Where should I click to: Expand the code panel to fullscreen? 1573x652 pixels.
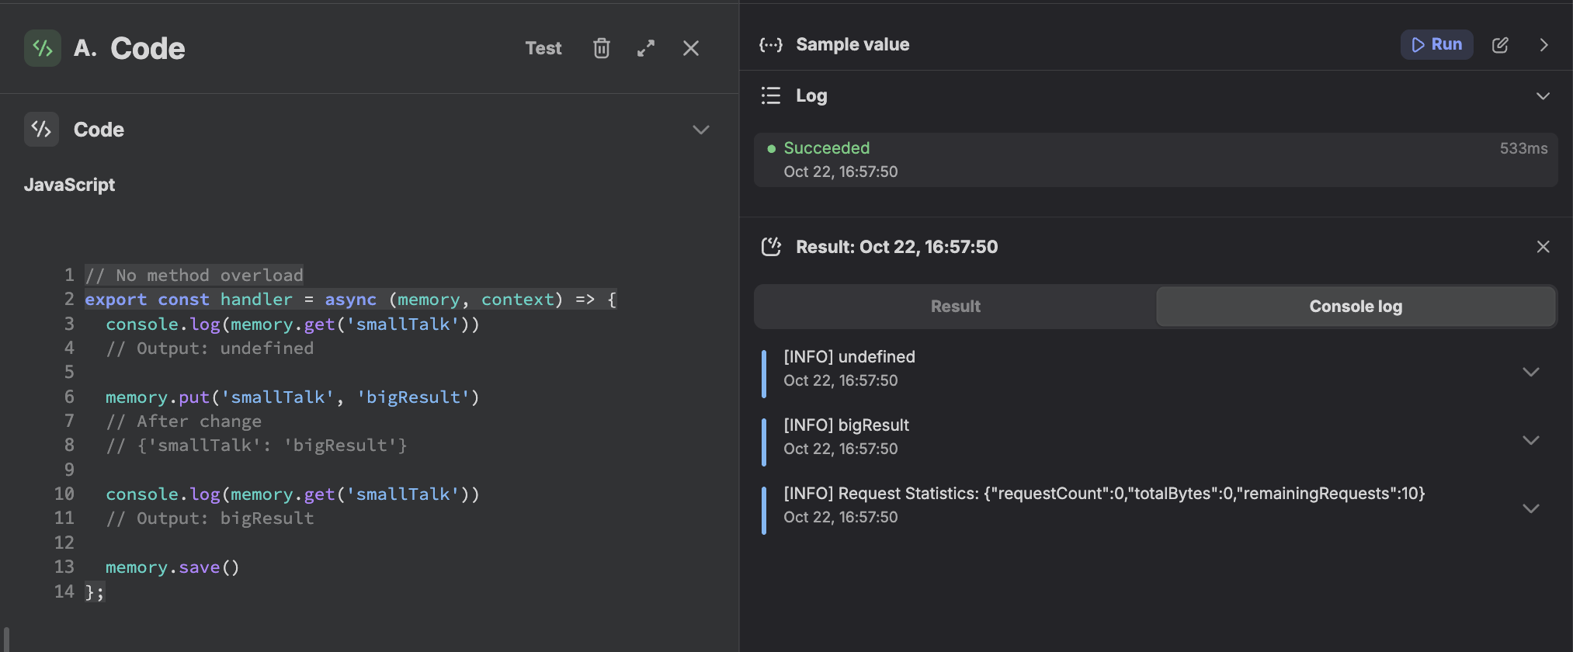(x=646, y=48)
